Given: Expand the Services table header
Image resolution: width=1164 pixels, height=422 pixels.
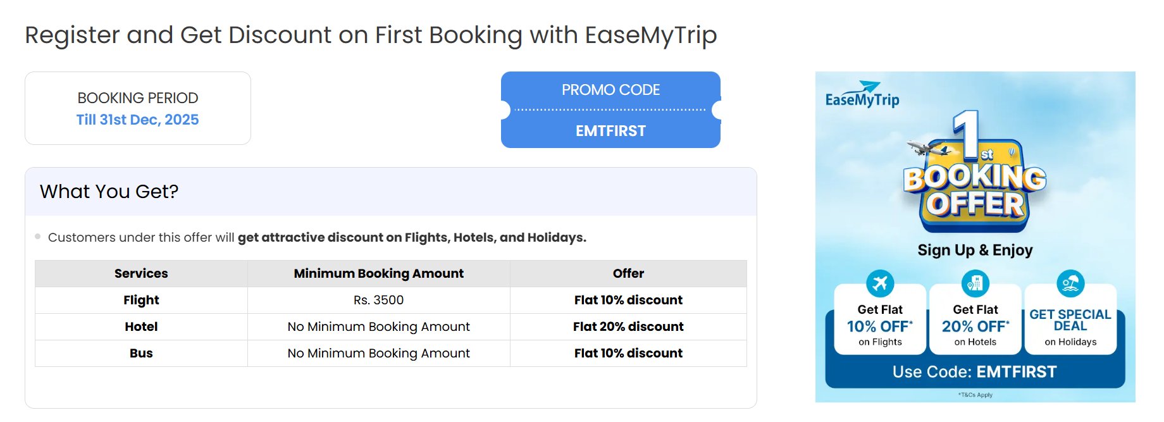Looking at the screenshot, I should (x=140, y=273).
